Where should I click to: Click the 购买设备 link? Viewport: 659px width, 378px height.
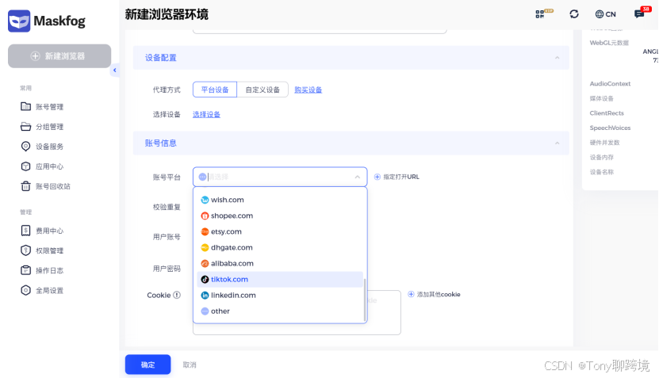coord(308,90)
